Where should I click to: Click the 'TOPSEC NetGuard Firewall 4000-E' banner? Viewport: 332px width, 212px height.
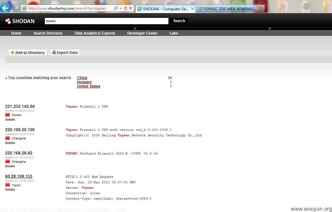[x=111, y=153]
